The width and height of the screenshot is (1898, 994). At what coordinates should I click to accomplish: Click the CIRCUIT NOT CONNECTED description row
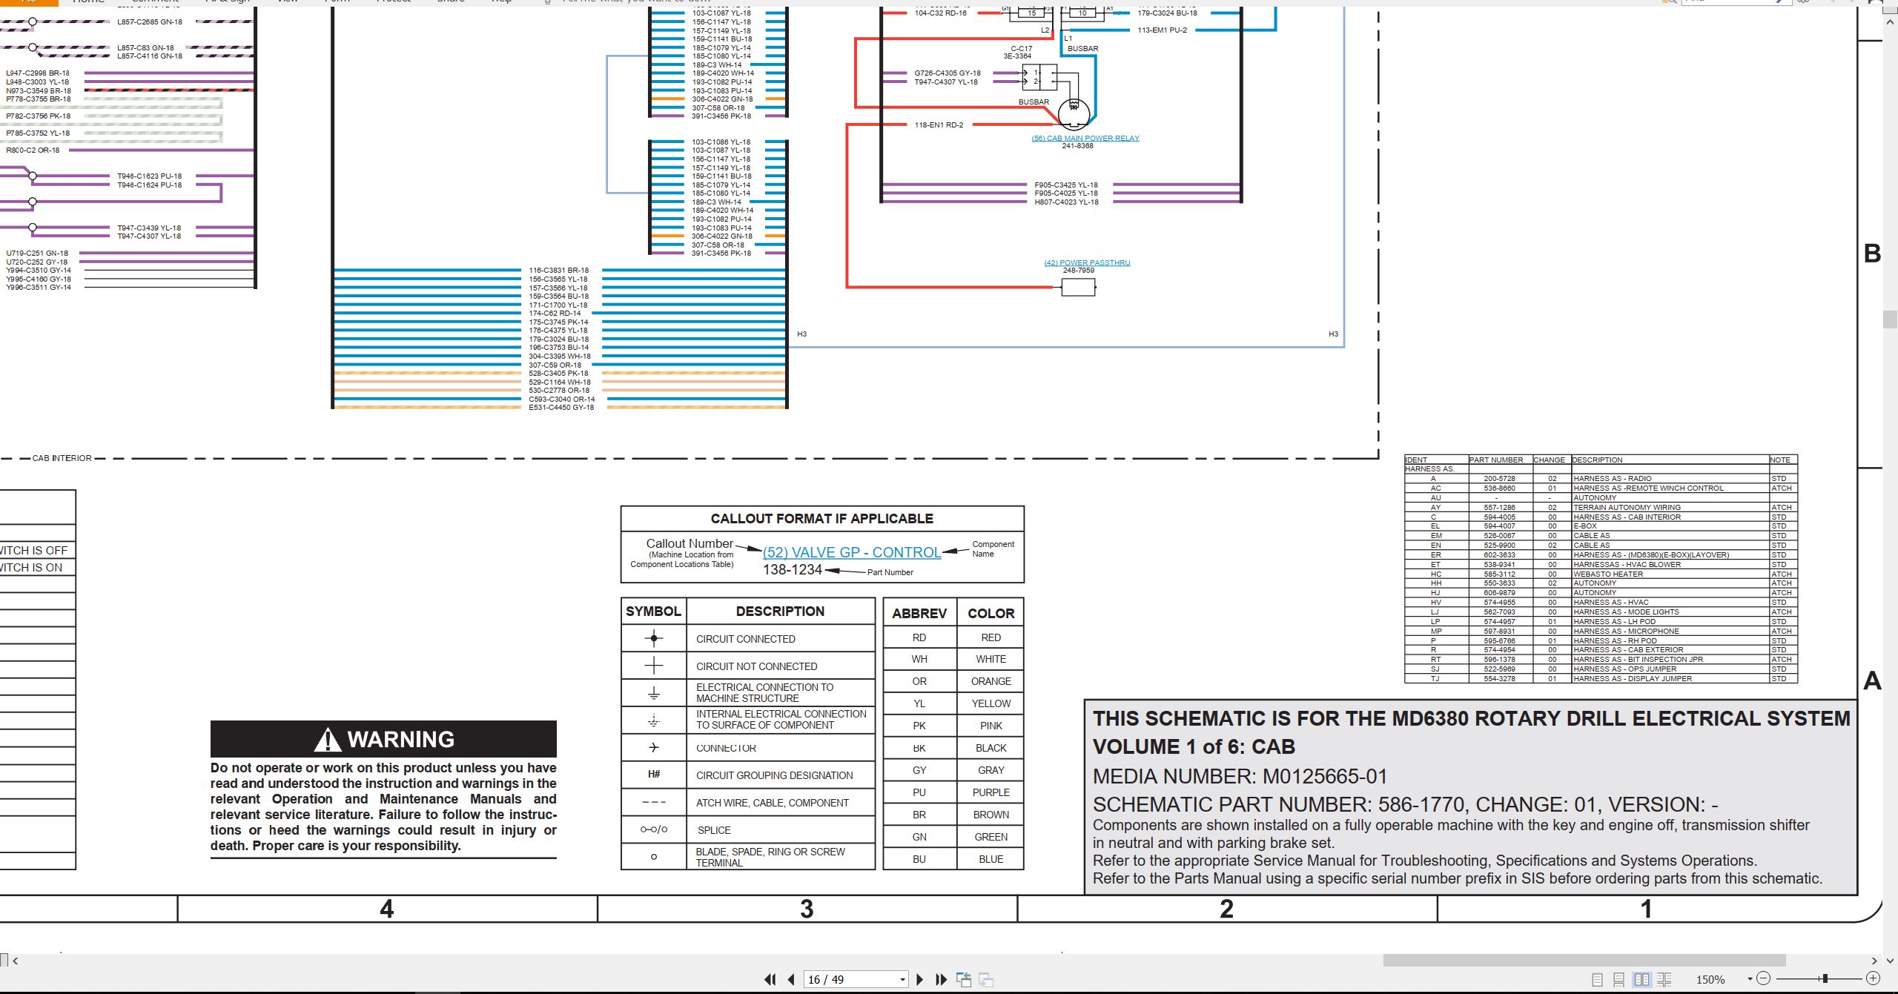click(x=780, y=666)
